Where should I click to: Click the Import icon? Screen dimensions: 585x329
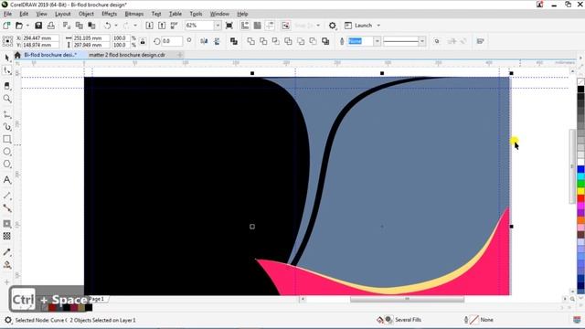click(x=149, y=26)
